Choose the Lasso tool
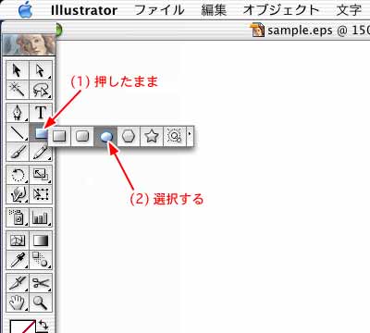This screenshot has height=333, width=370. coord(41,90)
